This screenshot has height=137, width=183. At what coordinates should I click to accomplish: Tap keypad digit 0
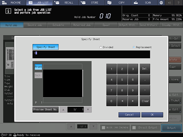point(111,101)
